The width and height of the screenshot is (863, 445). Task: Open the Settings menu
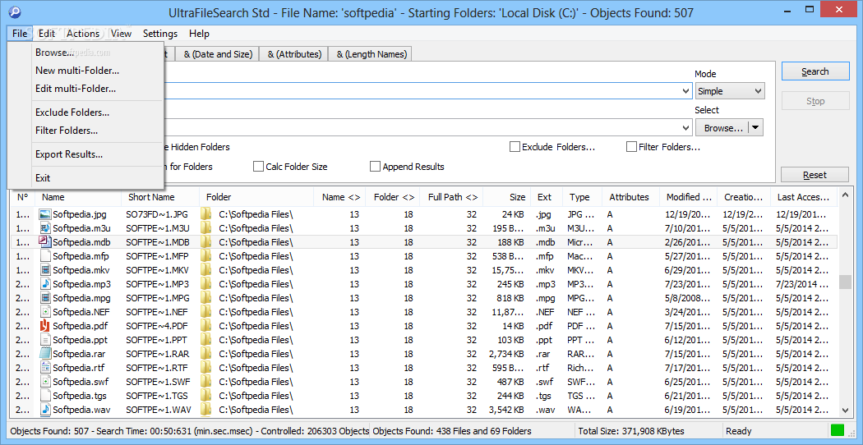tap(160, 34)
